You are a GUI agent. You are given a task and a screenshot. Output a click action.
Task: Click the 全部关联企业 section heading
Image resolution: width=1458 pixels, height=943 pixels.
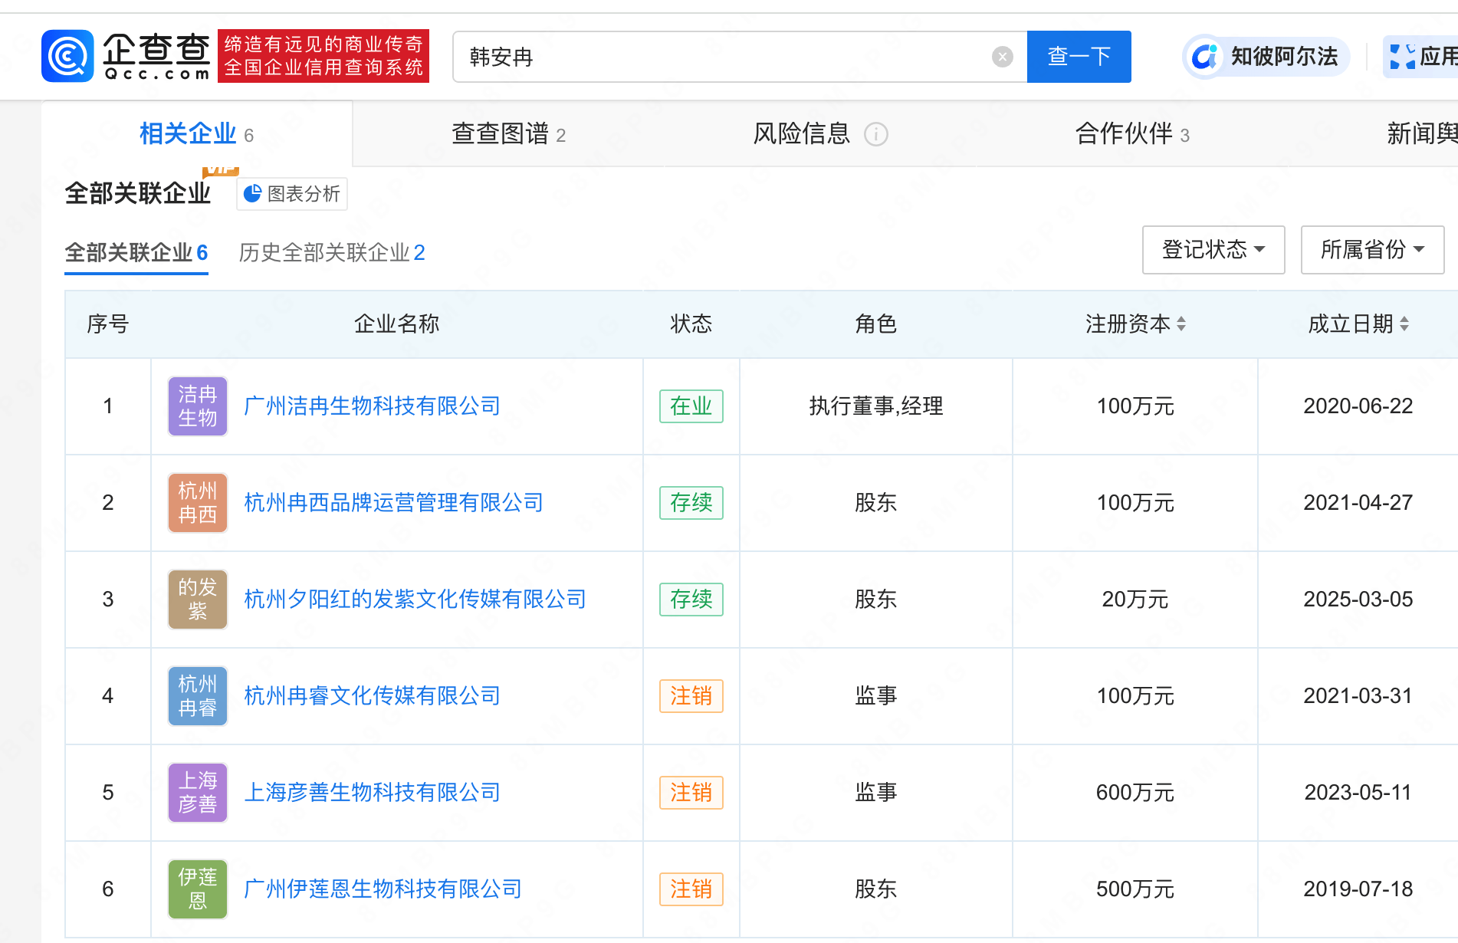pos(138,193)
